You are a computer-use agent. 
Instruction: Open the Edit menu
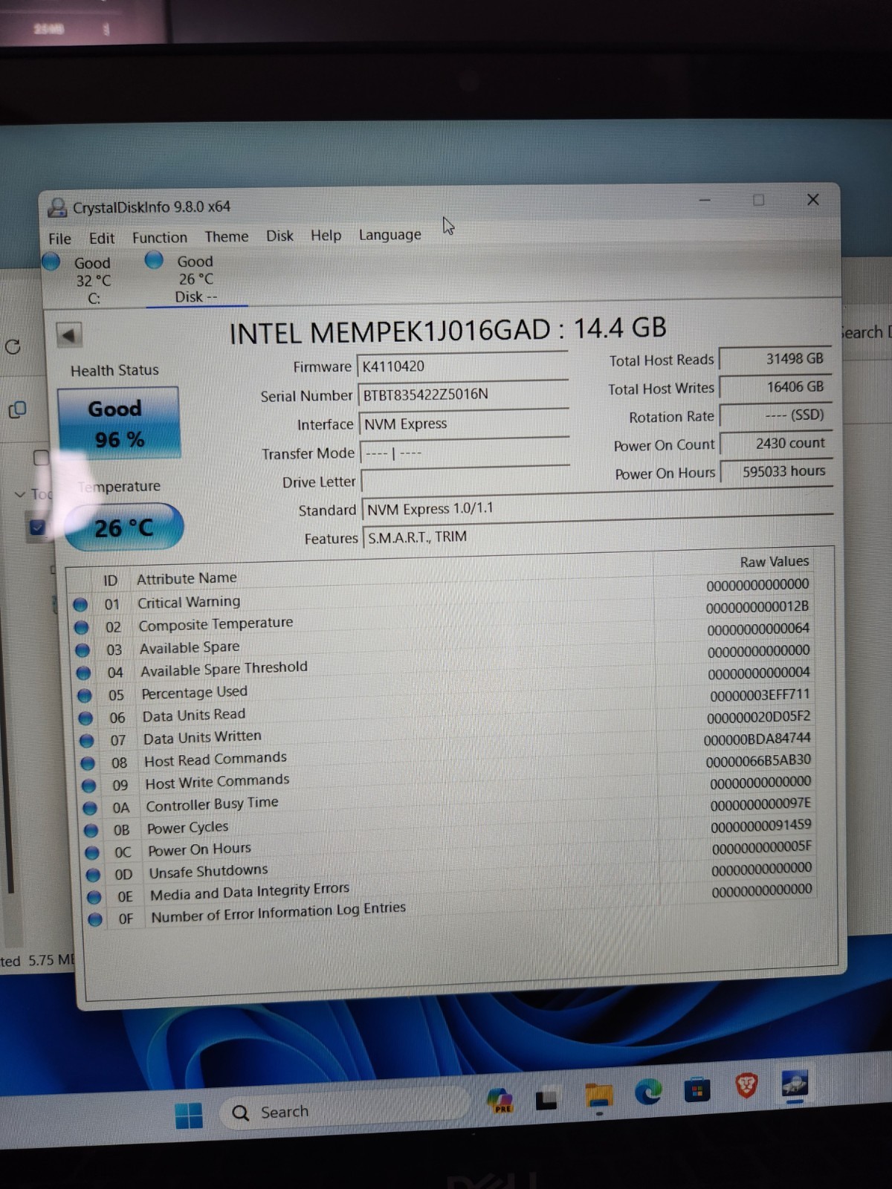pos(102,238)
